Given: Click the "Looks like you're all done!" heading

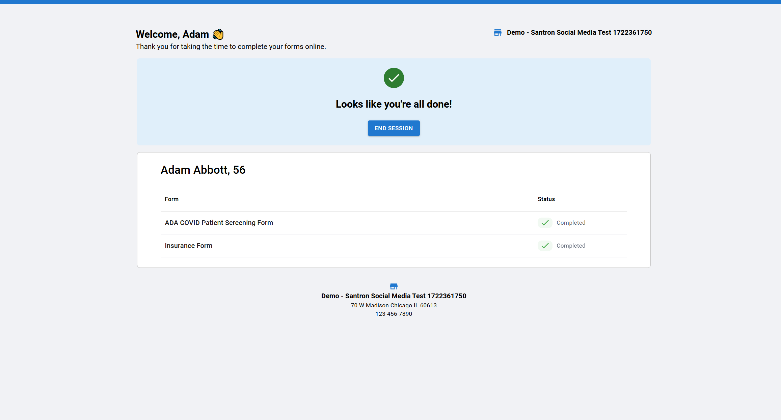Looking at the screenshot, I should pos(394,104).
